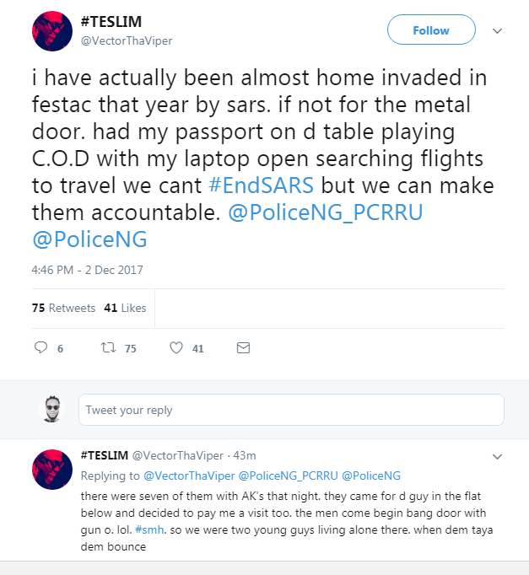Click the 4:46 PM - 2 Dec 2017 timestamp
The height and width of the screenshot is (575, 529).
pos(87,270)
